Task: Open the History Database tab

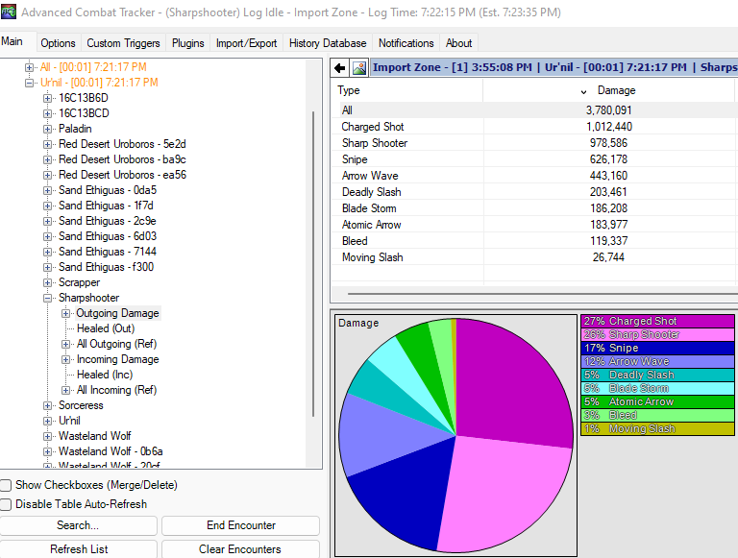Action: (x=328, y=43)
